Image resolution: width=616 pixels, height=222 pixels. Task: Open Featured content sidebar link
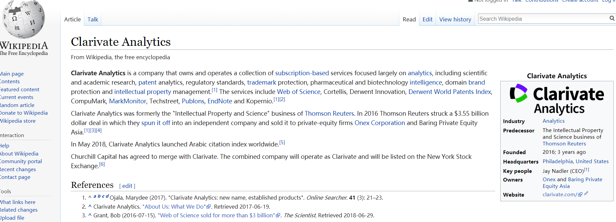(19, 90)
